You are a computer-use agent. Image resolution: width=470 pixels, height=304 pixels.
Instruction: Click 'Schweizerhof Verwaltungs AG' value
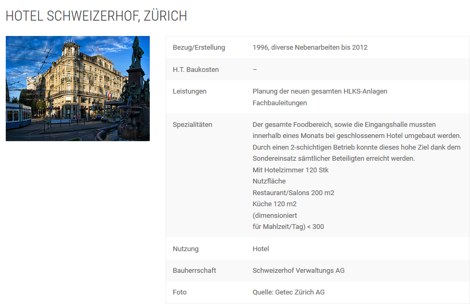click(x=299, y=271)
